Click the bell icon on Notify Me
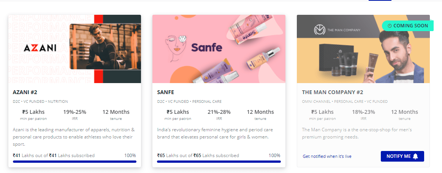This screenshot has height=173, width=442. [415, 156]
